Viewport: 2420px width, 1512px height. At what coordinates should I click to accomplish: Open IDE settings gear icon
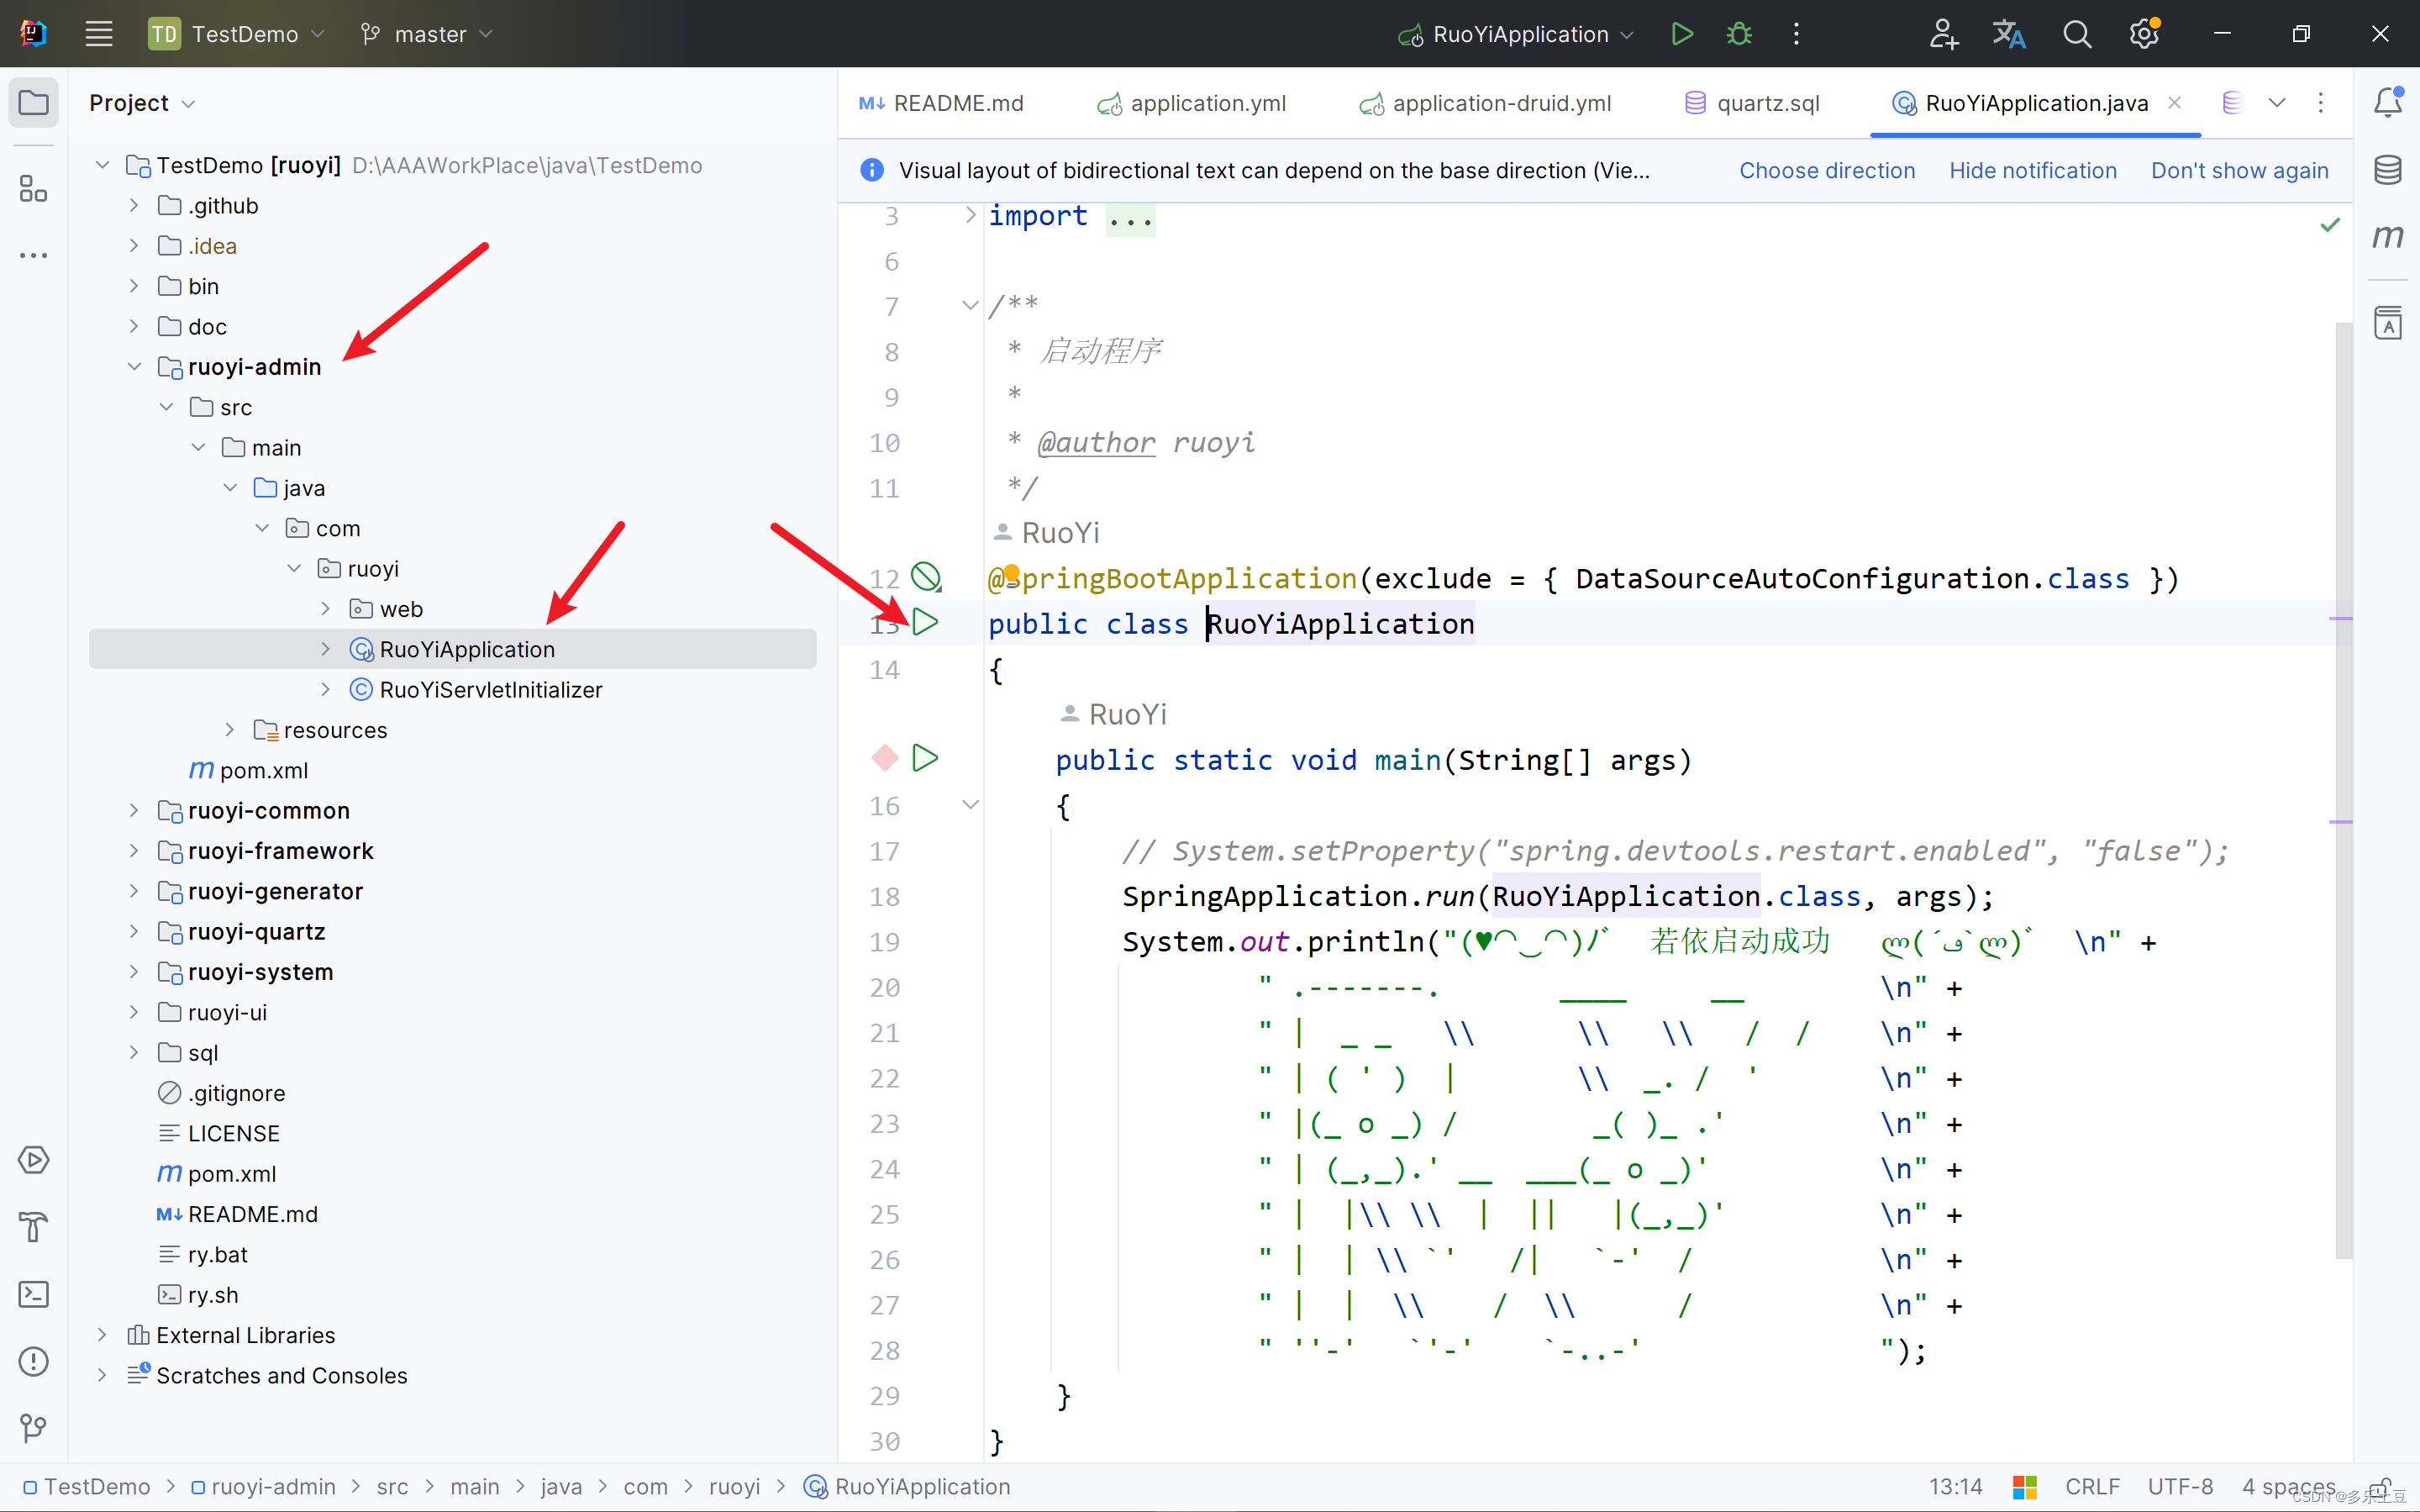[2143, 34]
